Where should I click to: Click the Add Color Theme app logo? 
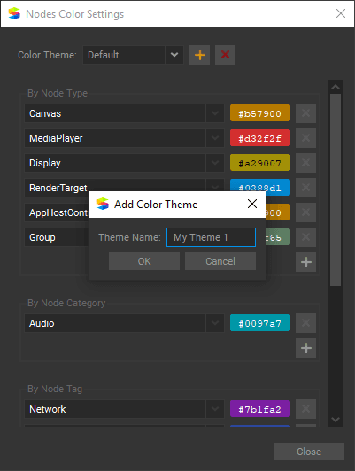(103, 204)
